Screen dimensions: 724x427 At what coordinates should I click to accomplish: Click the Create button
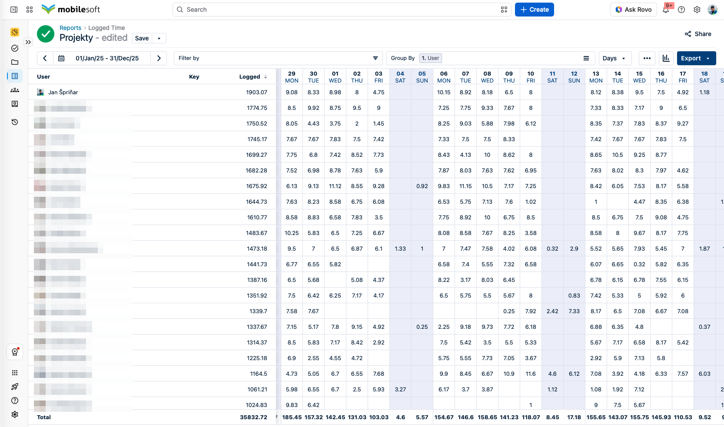point(534,10)
